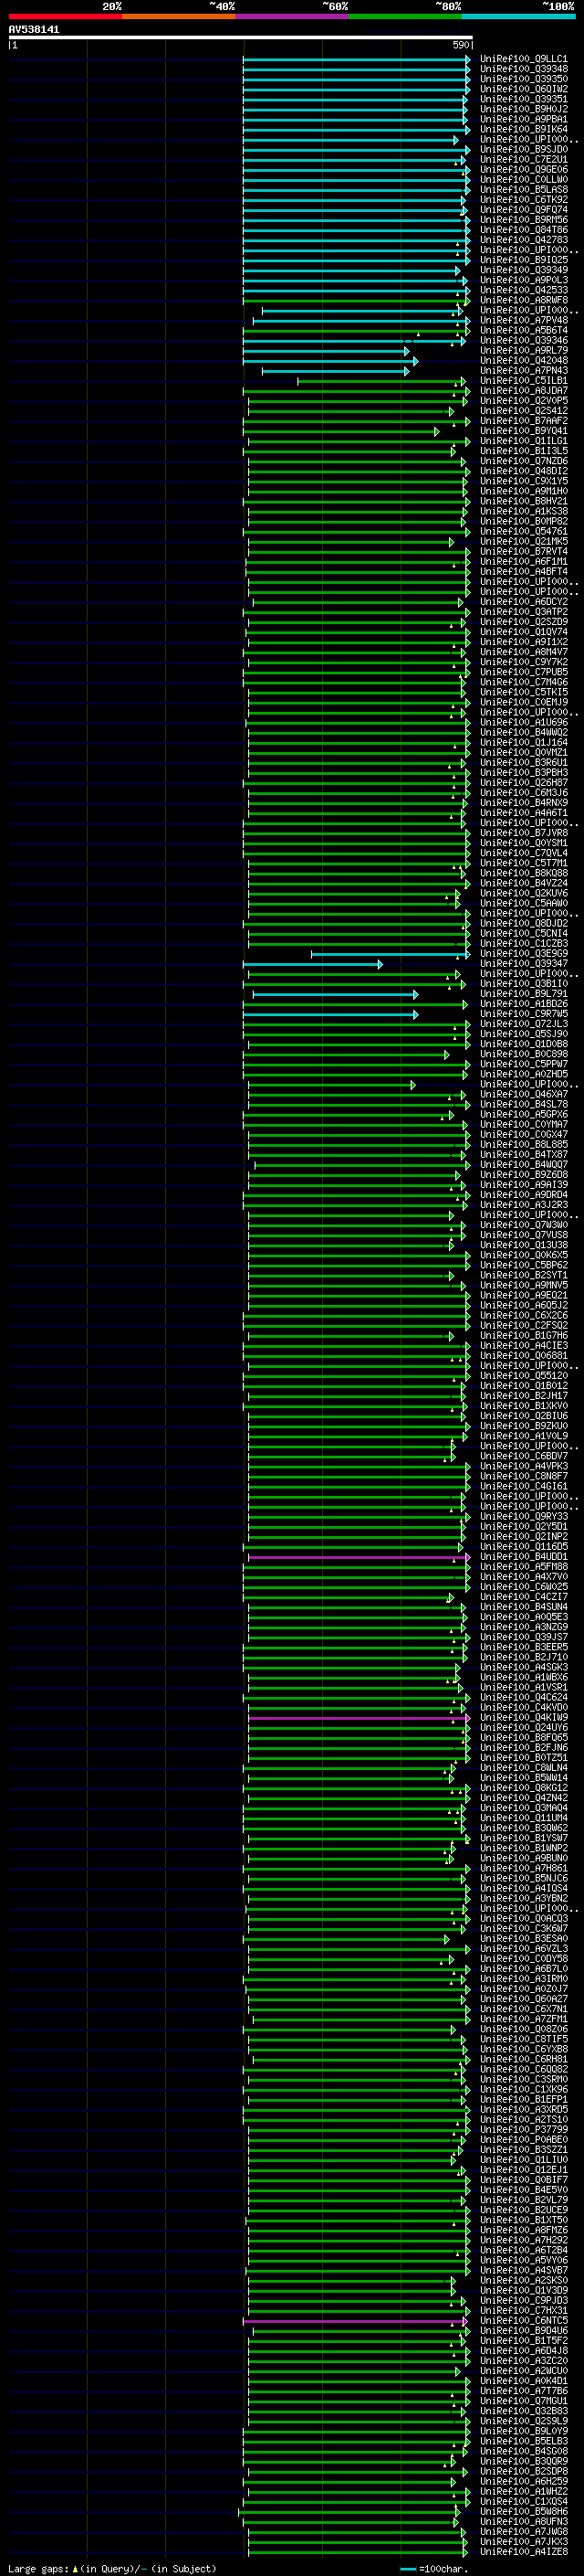
Task: Select the UniRef100_Q116D5 label
Action: point(523,1547)
